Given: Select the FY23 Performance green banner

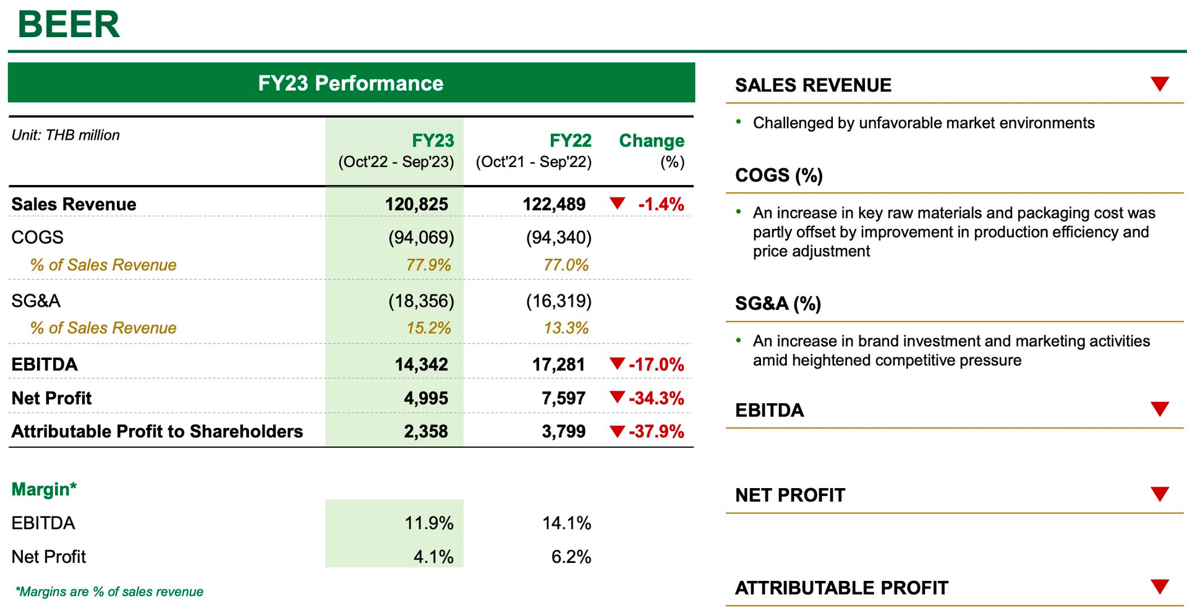Looking at the screenshot, I should [351, 82].
